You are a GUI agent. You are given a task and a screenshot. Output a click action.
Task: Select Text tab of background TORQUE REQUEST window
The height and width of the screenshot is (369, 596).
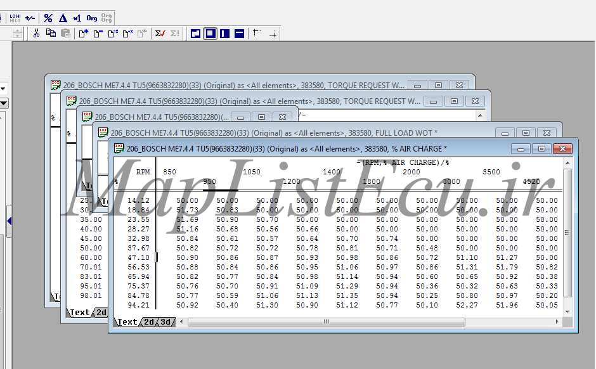pyautogui.click(x=79, y=313)
